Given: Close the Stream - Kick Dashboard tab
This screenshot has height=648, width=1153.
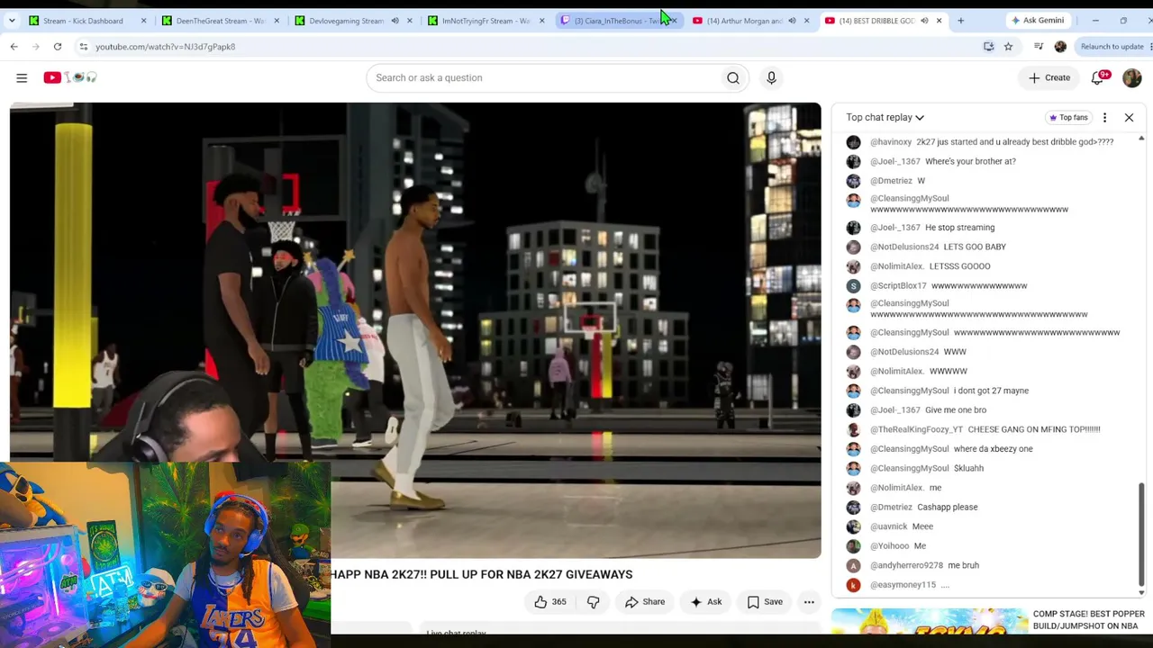Looking at the screenshot, I should coord(143,21).
